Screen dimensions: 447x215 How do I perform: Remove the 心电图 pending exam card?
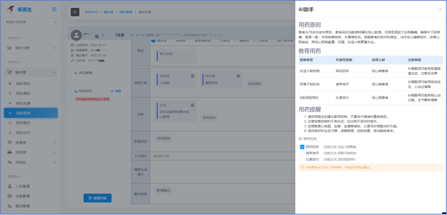[192, 76]
